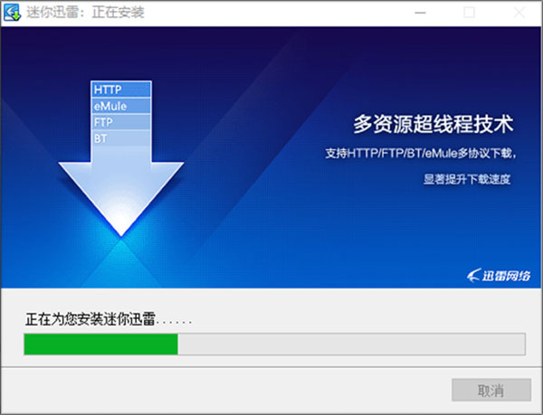The height and width of the screenshot is (415, 543).
Task: Click the 显著提升下载速度 text
Action: pyautogui.click(x=467, y=179)
